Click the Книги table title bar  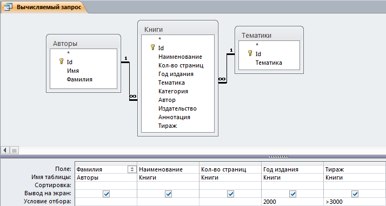(x=178, y=28)
